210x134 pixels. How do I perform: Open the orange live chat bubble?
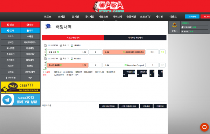tap(204, 127)
